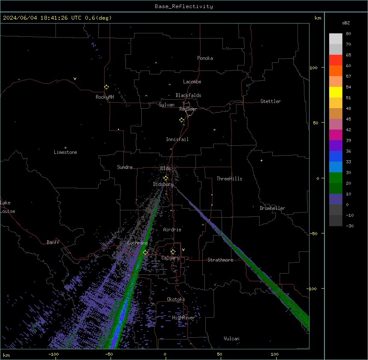Click the dBZ legend heading

[x=346, y=23]
